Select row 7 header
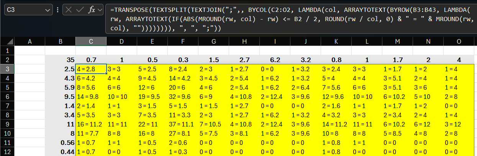This screenshot has width=477, height=156. point(7,106)
